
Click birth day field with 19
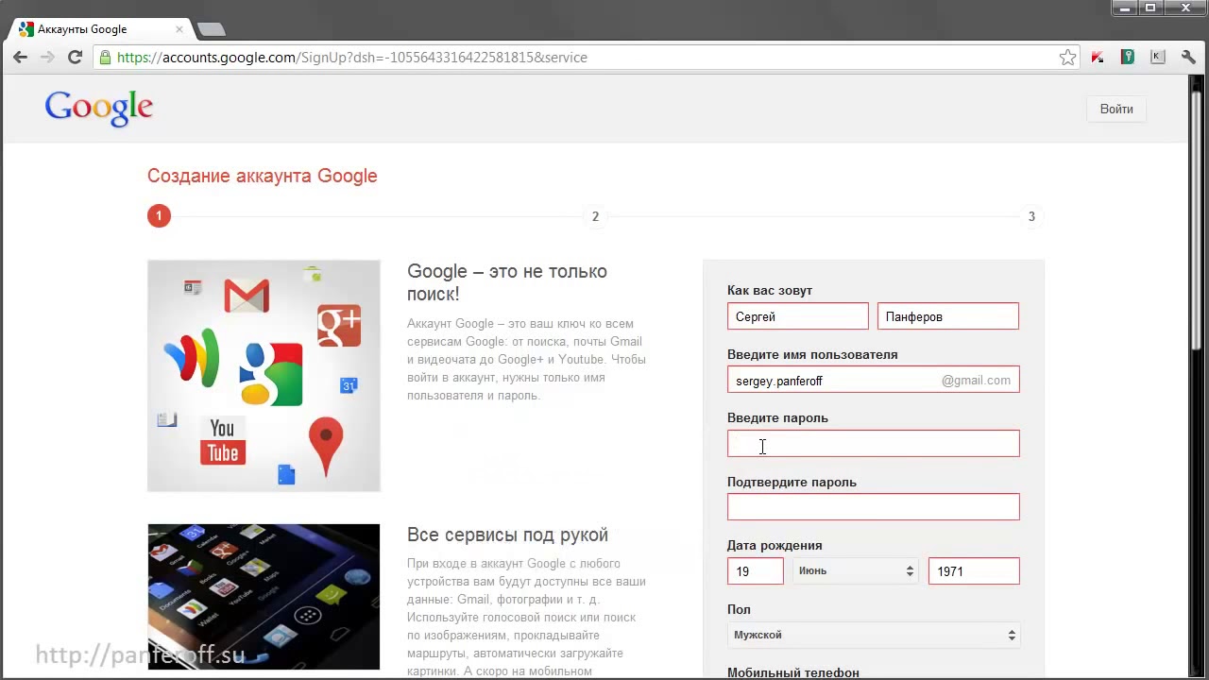click(x=756, y=570)
